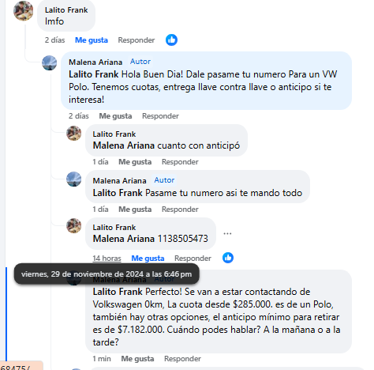Toggle 'Me gusta' under the Imfo comment
374x370 pixels.
pos(92,40)
